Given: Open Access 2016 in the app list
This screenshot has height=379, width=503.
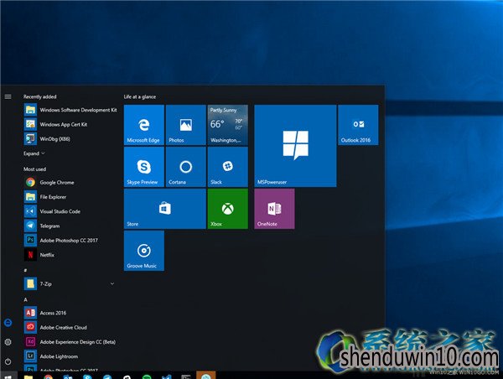Looking at the screenshot, I should 70,313.
